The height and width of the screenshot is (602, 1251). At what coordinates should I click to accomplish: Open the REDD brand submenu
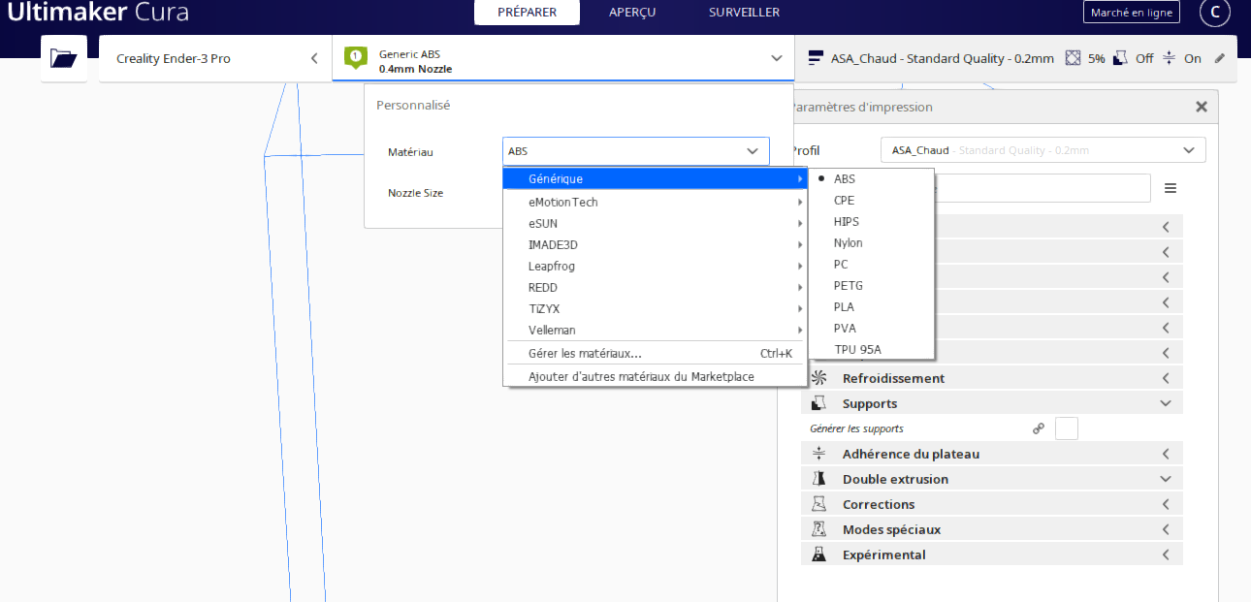click(x=656, y=287)
